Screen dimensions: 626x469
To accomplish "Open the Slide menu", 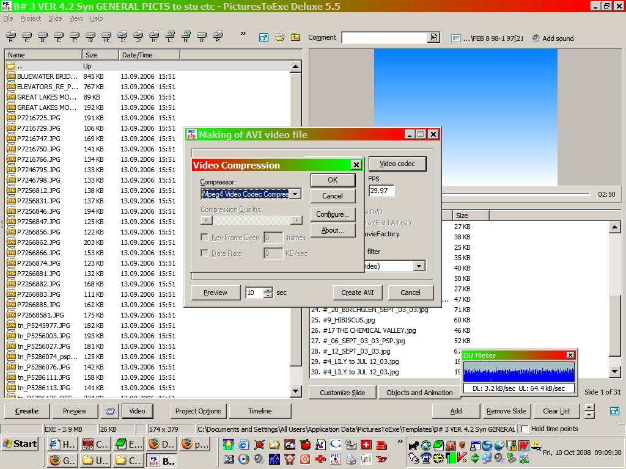I will pyautogui.click(x=55, y=18).
